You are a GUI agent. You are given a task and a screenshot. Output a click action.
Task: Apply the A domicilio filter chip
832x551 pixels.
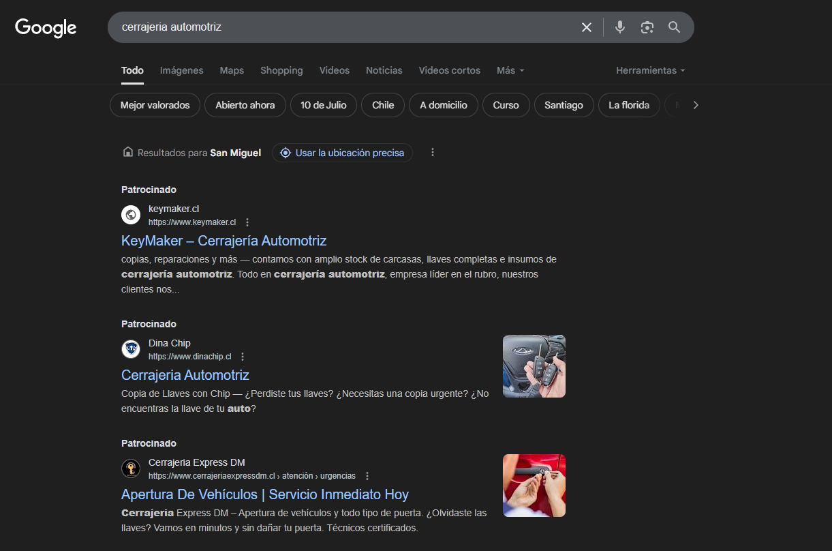point(444,105)
